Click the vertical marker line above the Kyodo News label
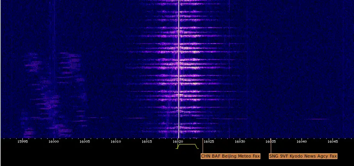 click(271, 148)
